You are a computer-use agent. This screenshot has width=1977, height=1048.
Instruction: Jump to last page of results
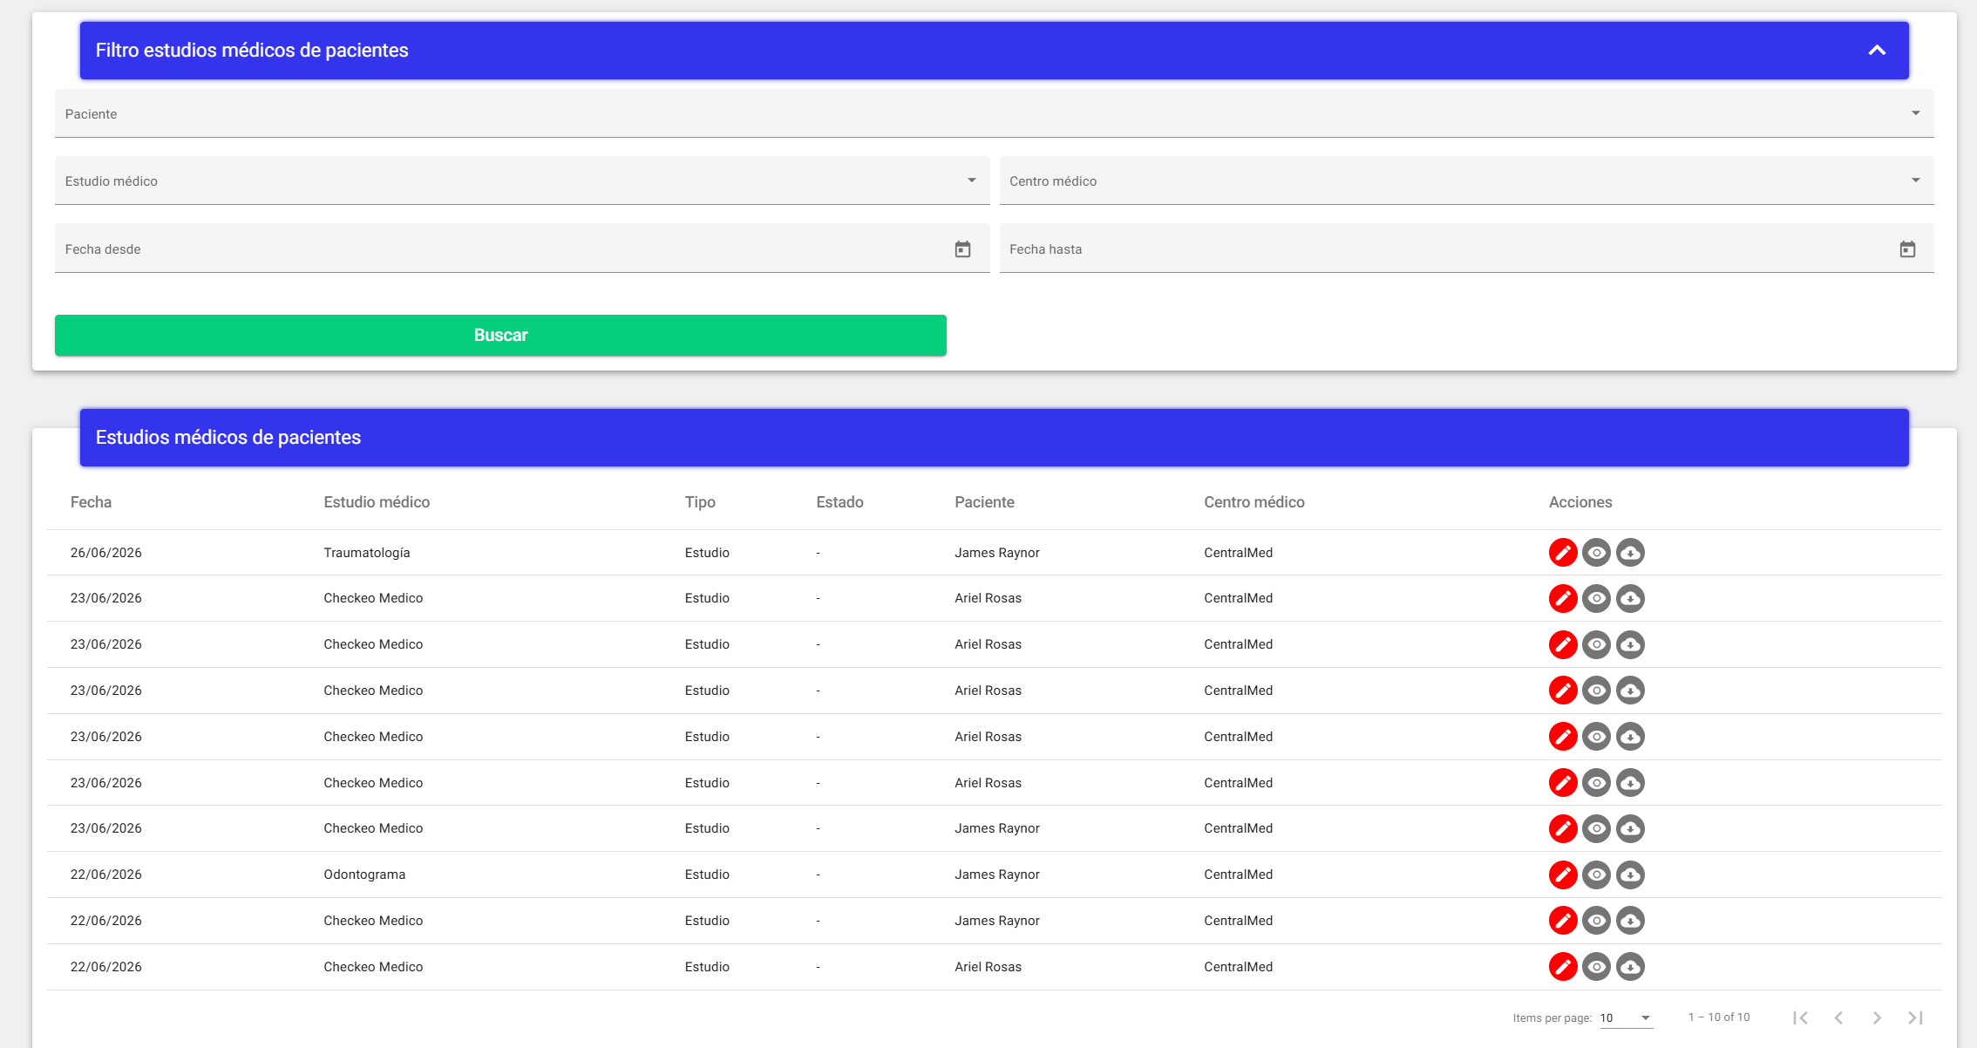pyautogui.click(x=1915, y=1017)
